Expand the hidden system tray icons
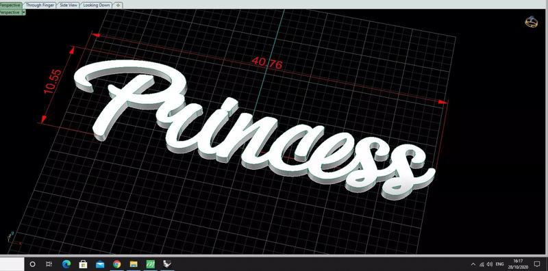This screenshot has width=548, height=271. click(x=473, y=264)
